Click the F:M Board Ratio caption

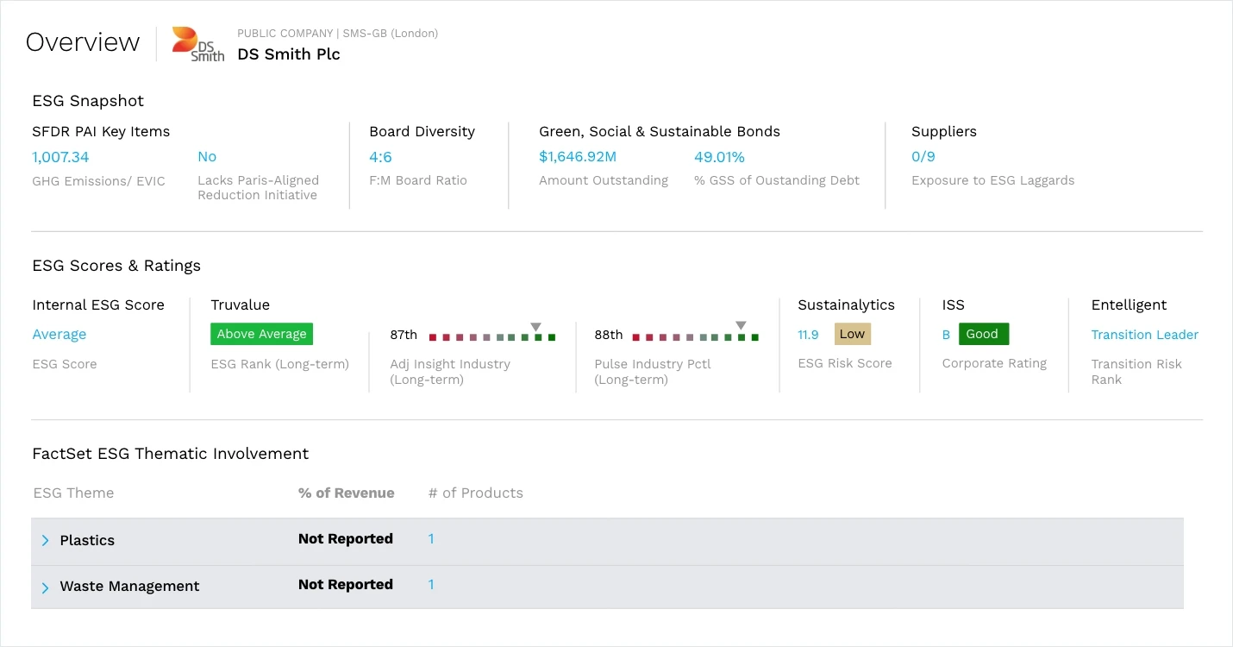click(x=418, y=181)
